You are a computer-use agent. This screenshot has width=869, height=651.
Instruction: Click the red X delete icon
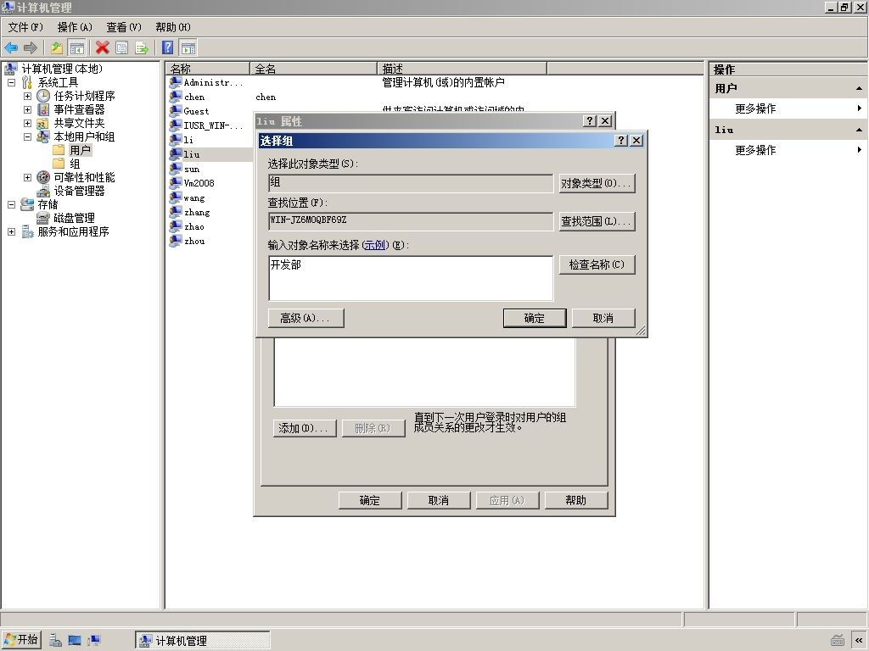coord(102,48)
